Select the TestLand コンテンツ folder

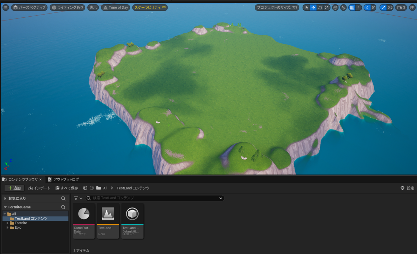[x=31, y=219]
